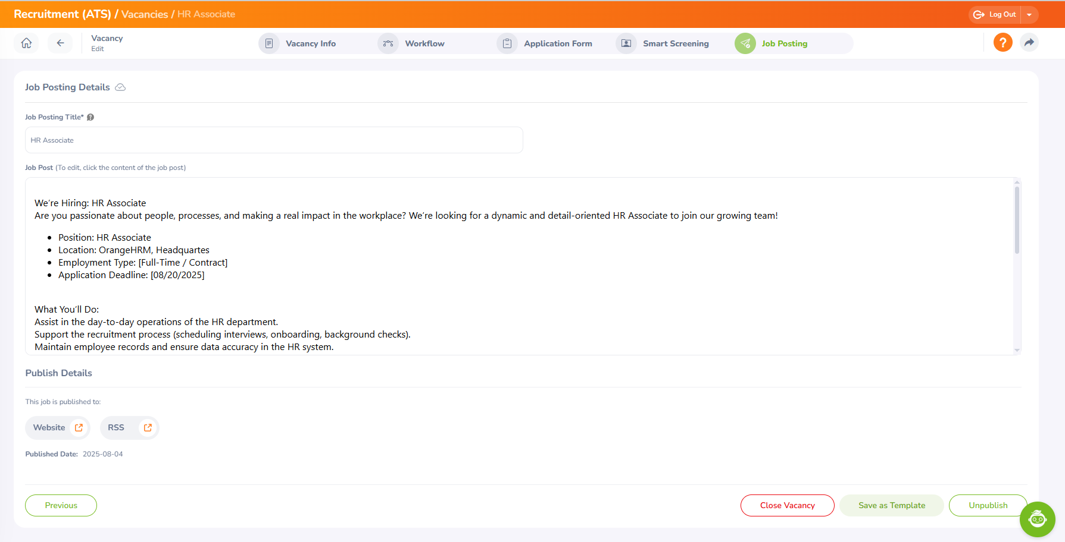
Task: Open help via the orange question mark
Action: [x=1002, y=43]
